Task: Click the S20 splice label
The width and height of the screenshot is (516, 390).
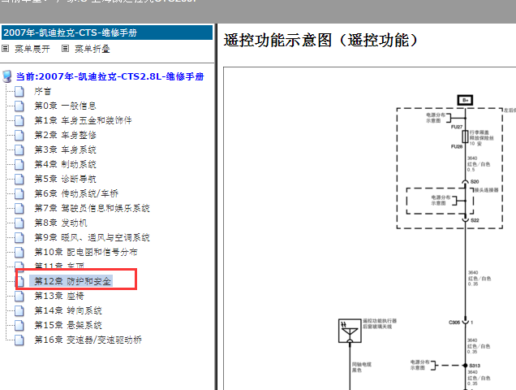Action: [475, 182]
